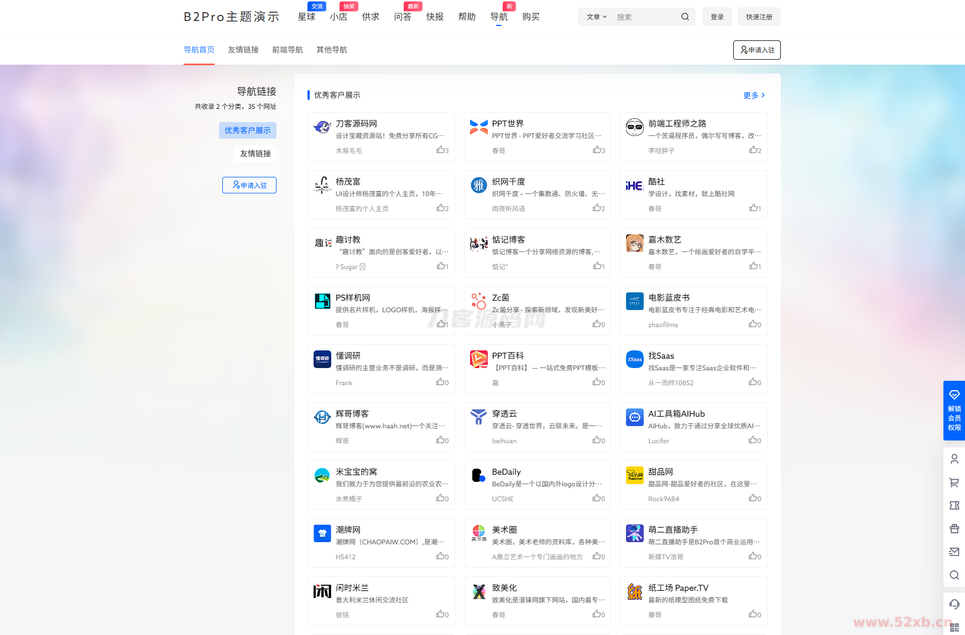Like the 刀客源码网 card with thumbs-up
Screen dimensions: 965x635
point(442,150)
